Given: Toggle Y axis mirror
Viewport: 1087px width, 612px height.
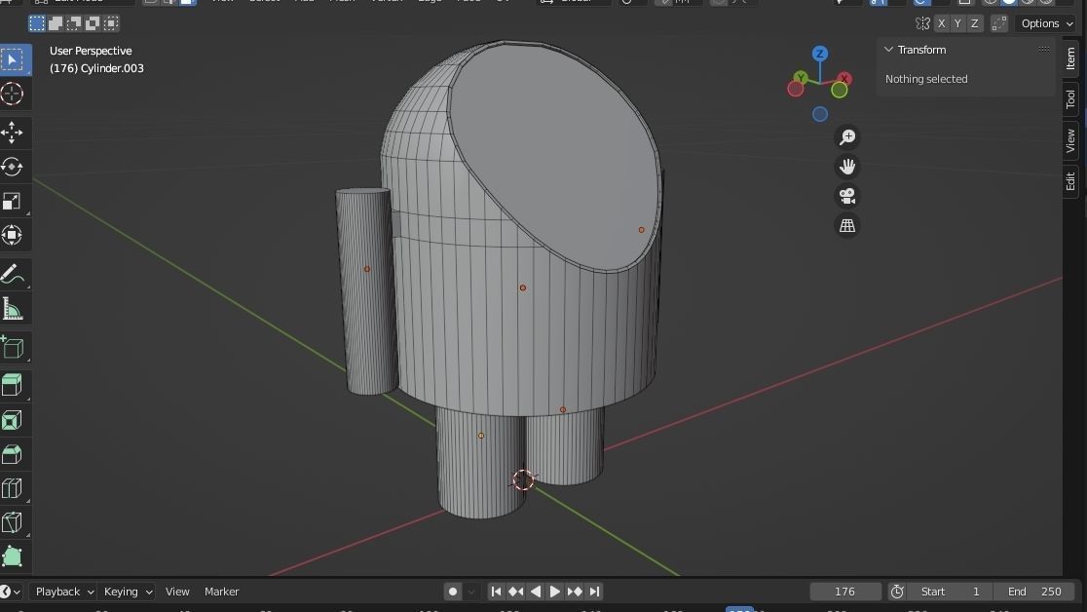Looking at the screenshot, I should [x=958, y=23].
